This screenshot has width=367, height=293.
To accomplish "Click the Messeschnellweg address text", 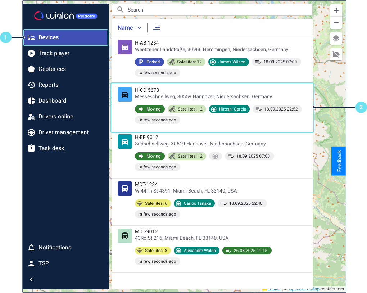I will (x=203, y=97).
